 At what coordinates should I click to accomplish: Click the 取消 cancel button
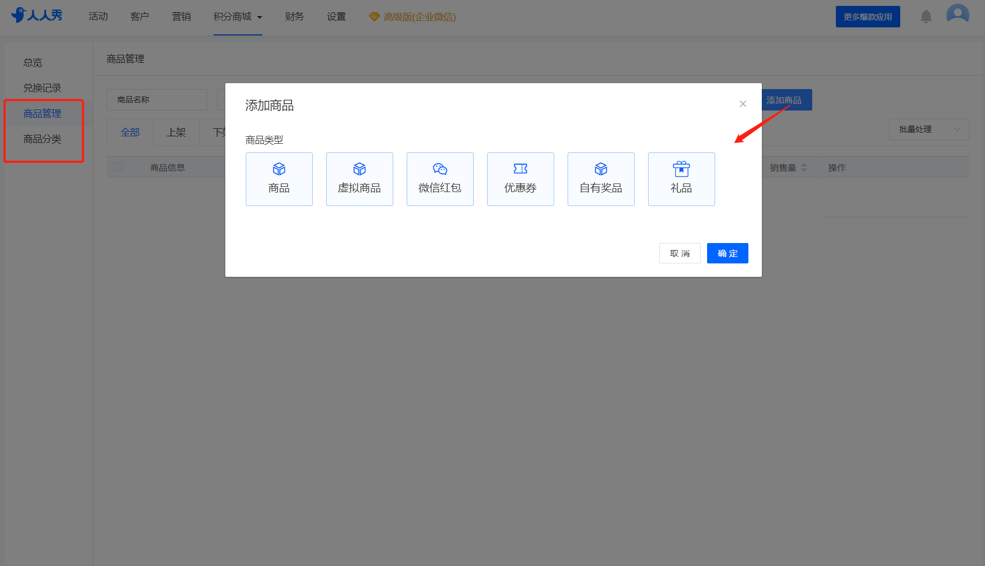pos(680,253)
